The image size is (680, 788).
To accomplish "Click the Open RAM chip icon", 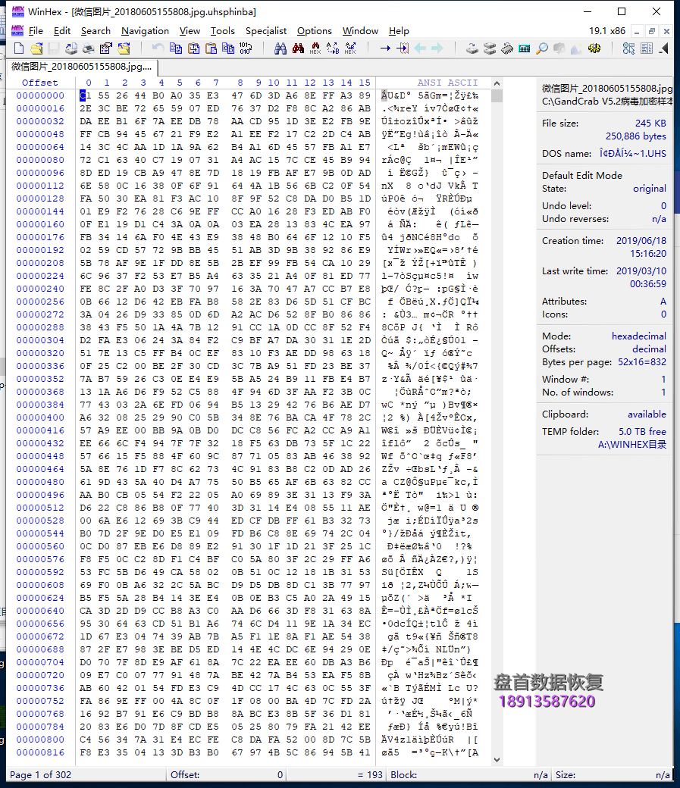I will [x=507, y=48].
